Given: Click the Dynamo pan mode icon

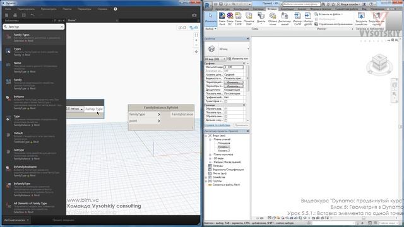Looking at the screenshot, I should [x=196, y=52].
